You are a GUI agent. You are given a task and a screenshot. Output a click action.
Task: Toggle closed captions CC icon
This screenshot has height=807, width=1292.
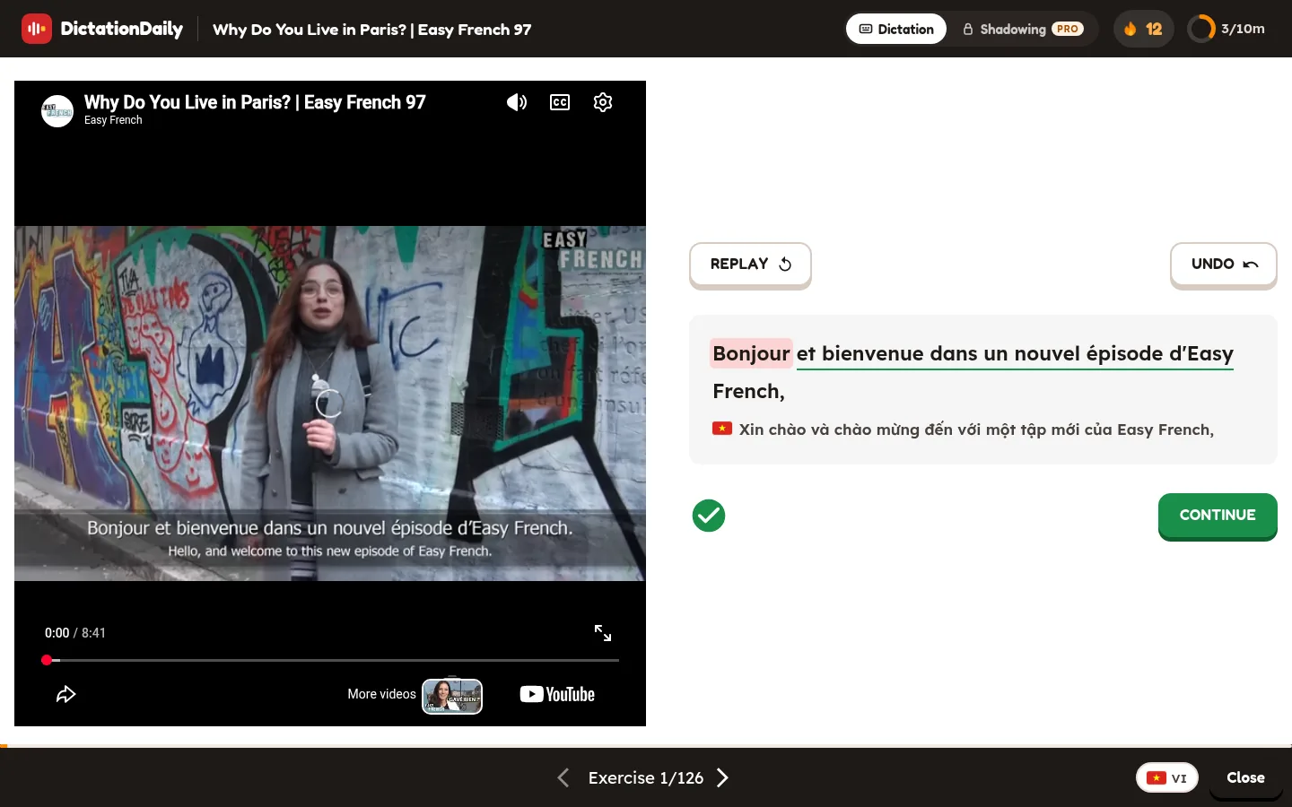coord(560,102)
